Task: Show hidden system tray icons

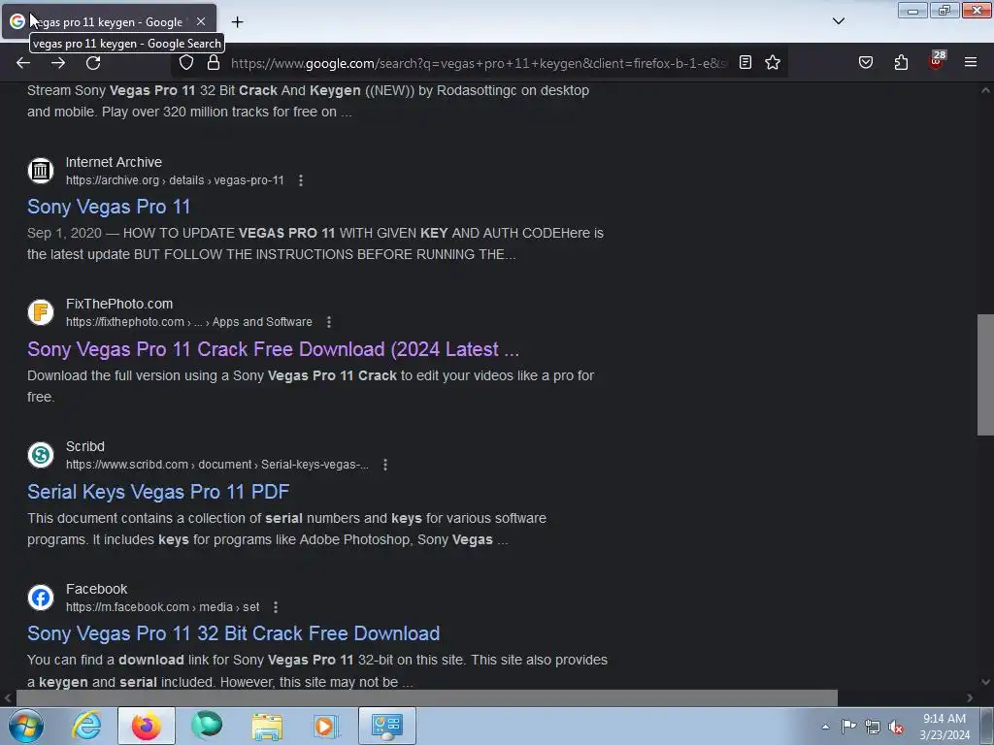Action: 825,727
